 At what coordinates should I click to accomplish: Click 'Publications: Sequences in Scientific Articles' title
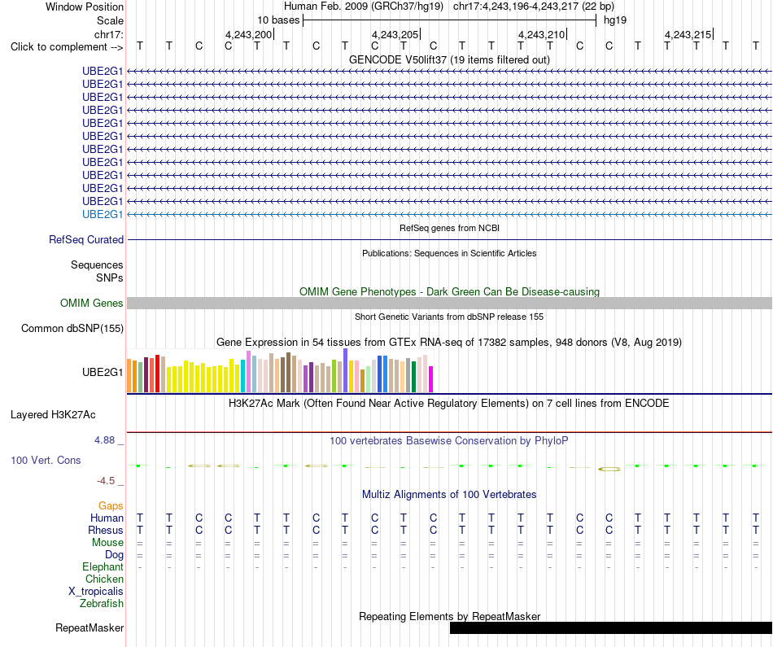449,253
